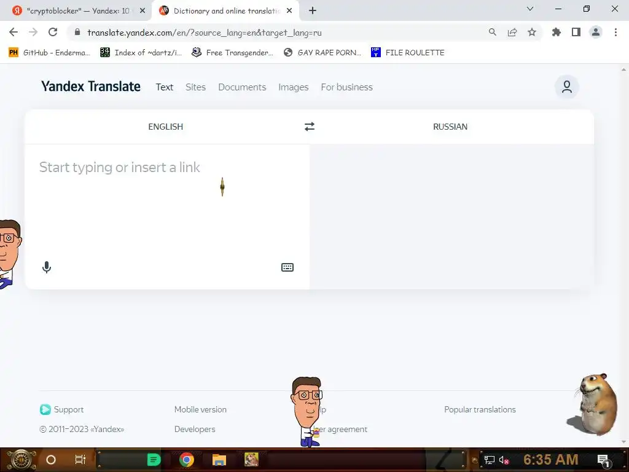
Task: Choose the RUSSIAN target language
Action: tap(450, 127)
